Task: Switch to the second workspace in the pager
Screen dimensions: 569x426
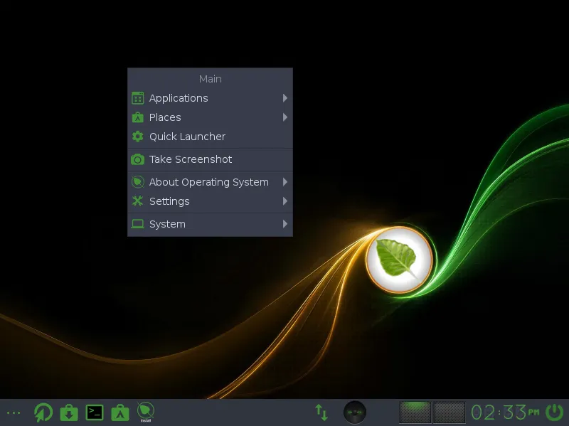Action: 450,412
